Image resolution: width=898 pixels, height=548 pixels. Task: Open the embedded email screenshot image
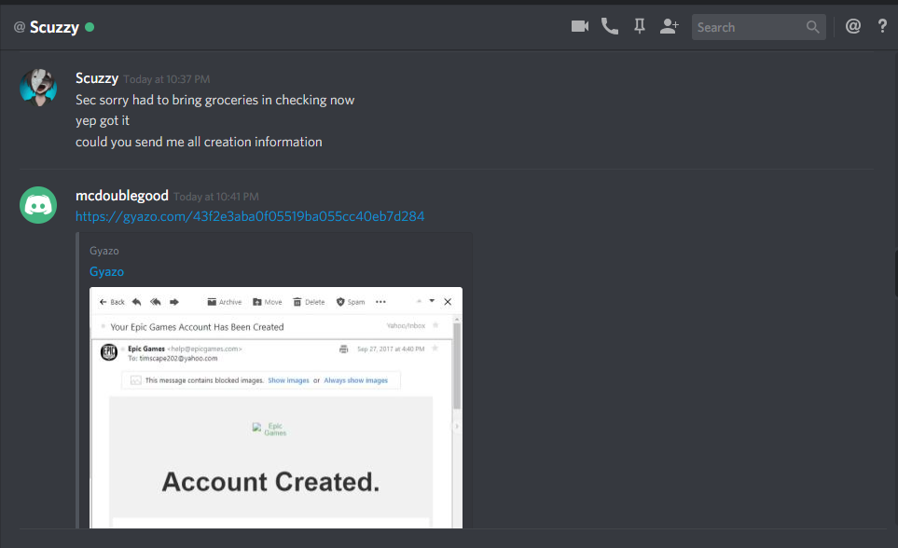click(275, 407)
